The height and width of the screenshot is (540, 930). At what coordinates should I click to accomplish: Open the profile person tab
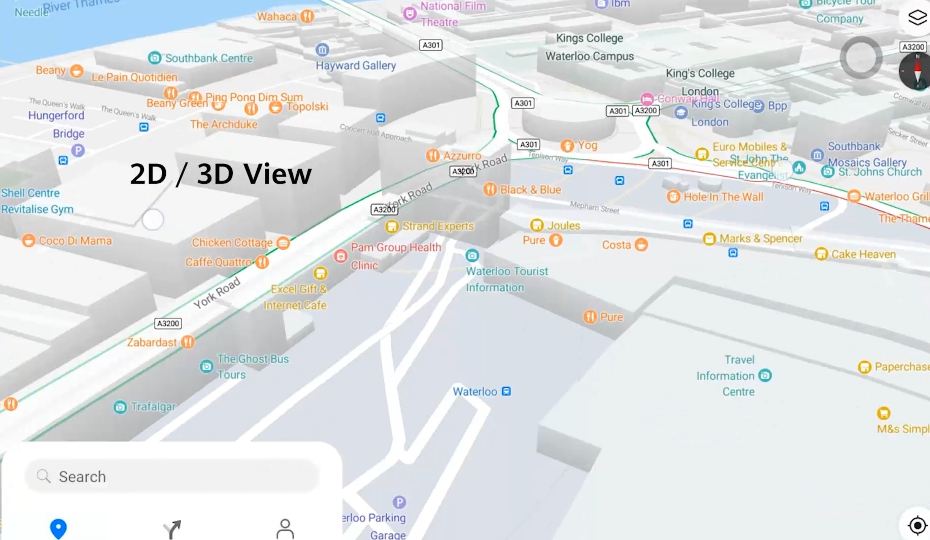285,529
